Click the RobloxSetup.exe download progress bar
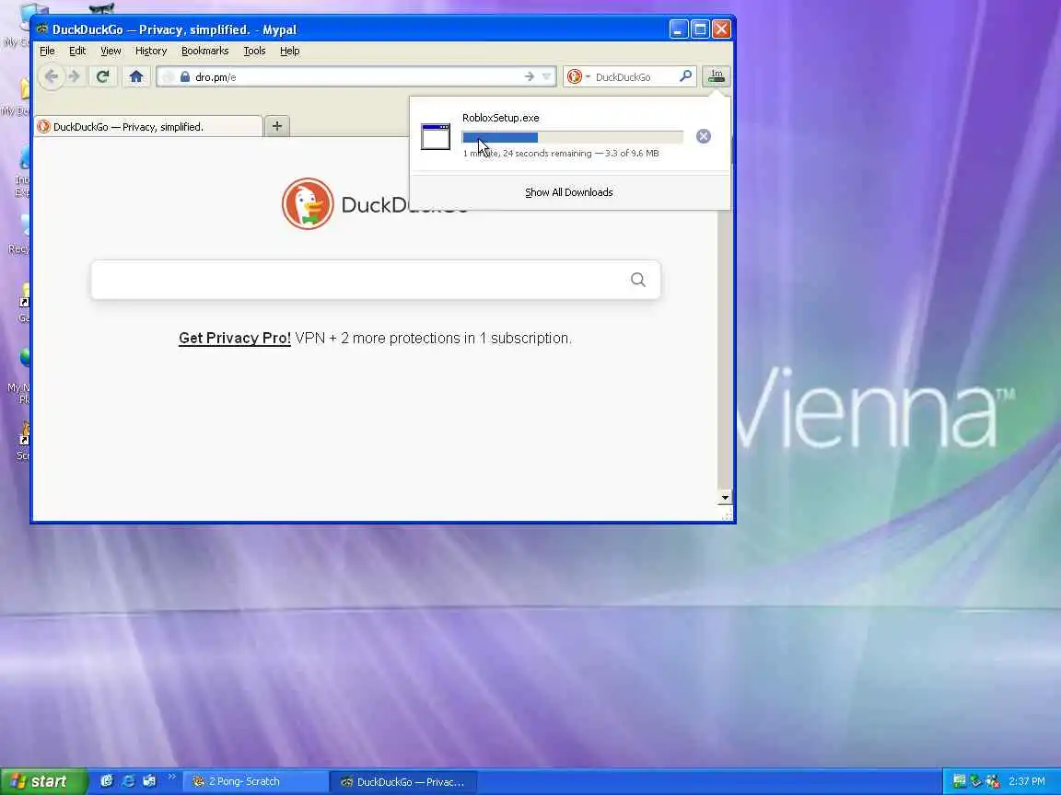Screen dimensions: 1061x795 573,137
